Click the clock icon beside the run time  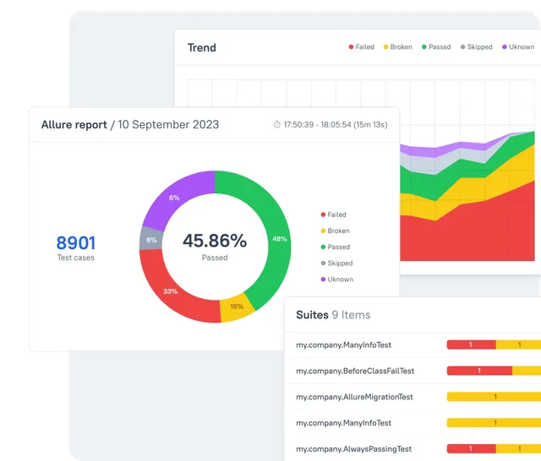pyautogui.click(x=276, y=124)
